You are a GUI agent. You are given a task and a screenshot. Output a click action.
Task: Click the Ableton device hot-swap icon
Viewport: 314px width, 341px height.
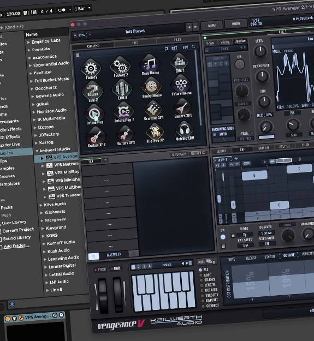tap(55, 315)
